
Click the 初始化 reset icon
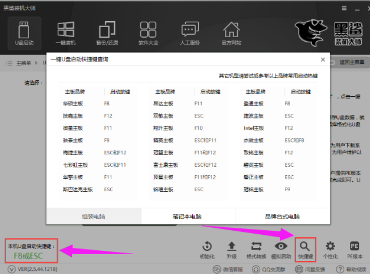pyautogui.click(x=207, y=250)
